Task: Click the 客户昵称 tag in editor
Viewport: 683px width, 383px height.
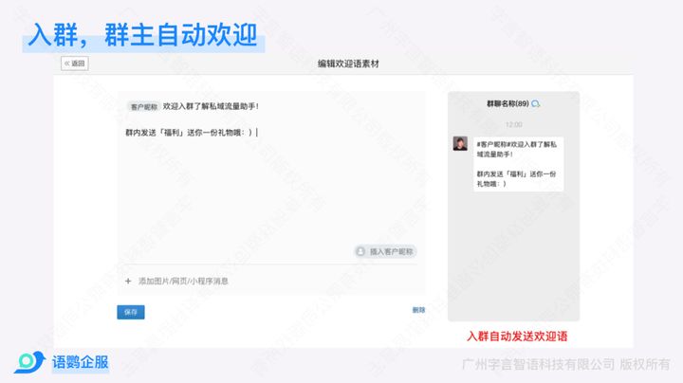Action: (x=144, y=106)
